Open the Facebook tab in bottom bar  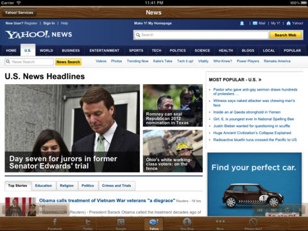[x=55, y=224]
